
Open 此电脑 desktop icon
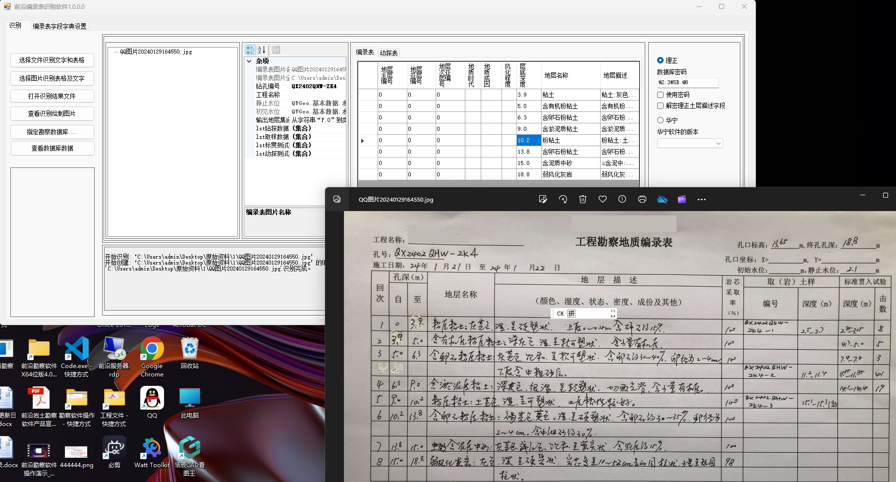[x=190, y=403]
